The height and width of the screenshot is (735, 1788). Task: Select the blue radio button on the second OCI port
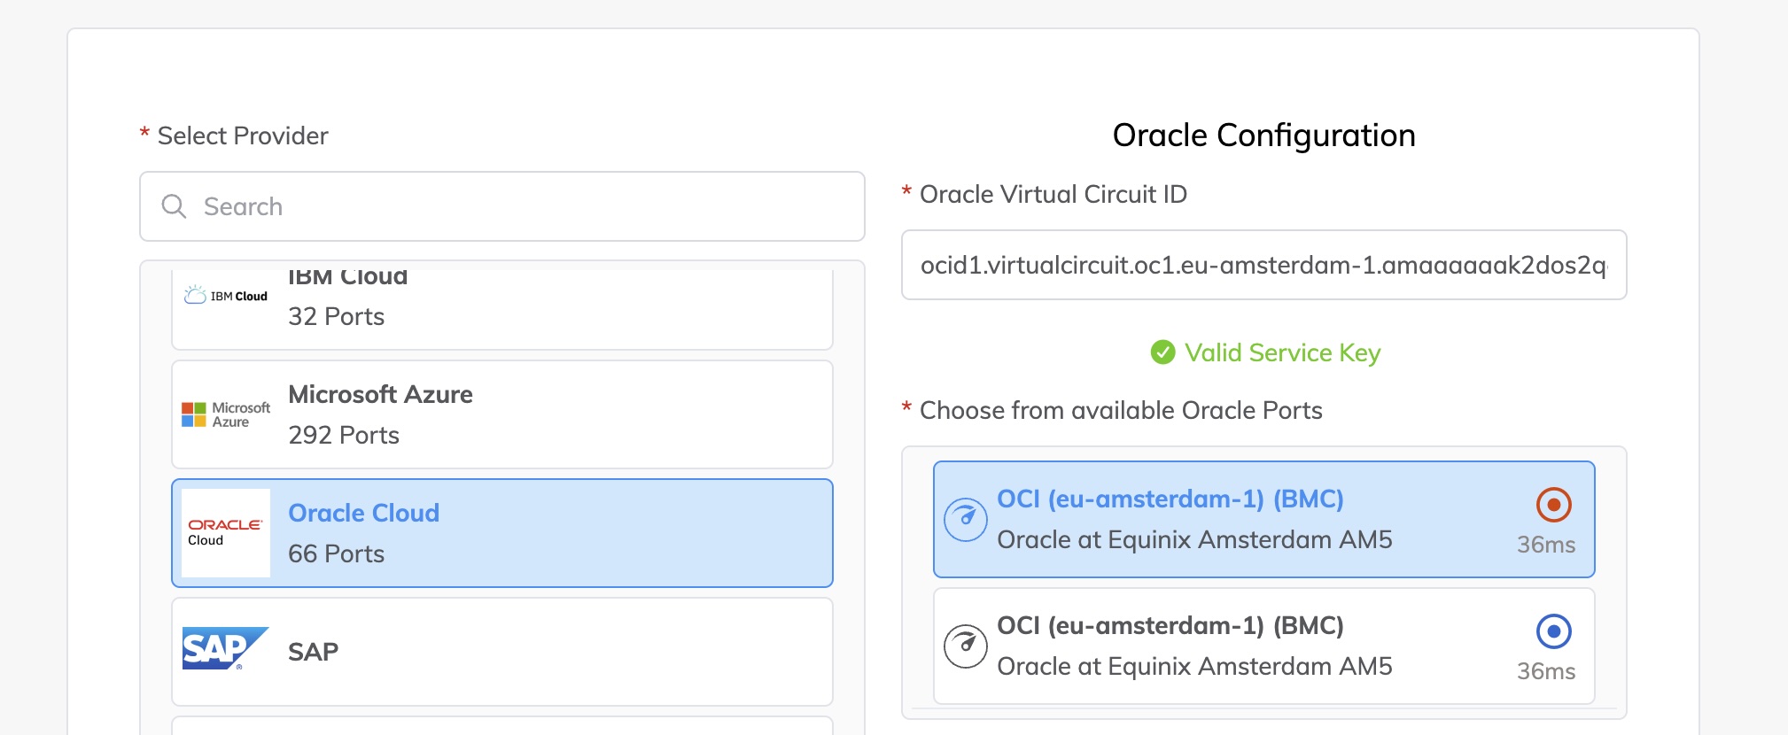click(1554, 632)
